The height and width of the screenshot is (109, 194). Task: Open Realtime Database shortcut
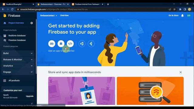[x=17, y=36]
